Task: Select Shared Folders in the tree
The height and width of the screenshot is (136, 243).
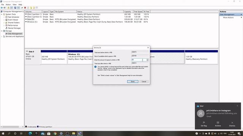Action: click(x=14, y=23)
